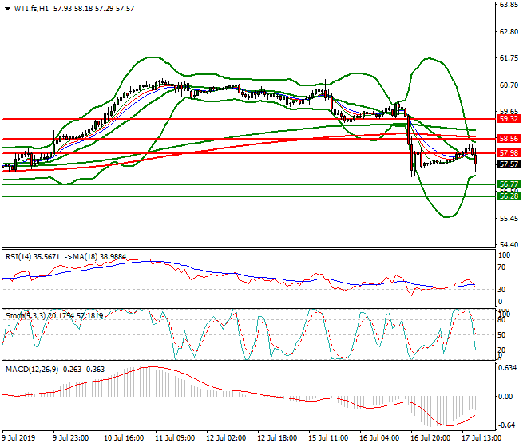
Task: Click the 17 Jul 13:00 time label
Action: pos(482,438)
